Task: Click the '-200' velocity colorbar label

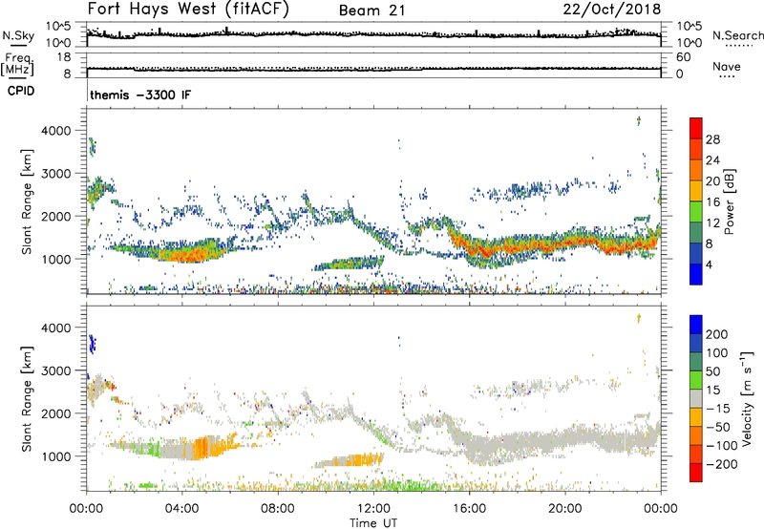Action: pyautogui.click(x=722, y=464)
